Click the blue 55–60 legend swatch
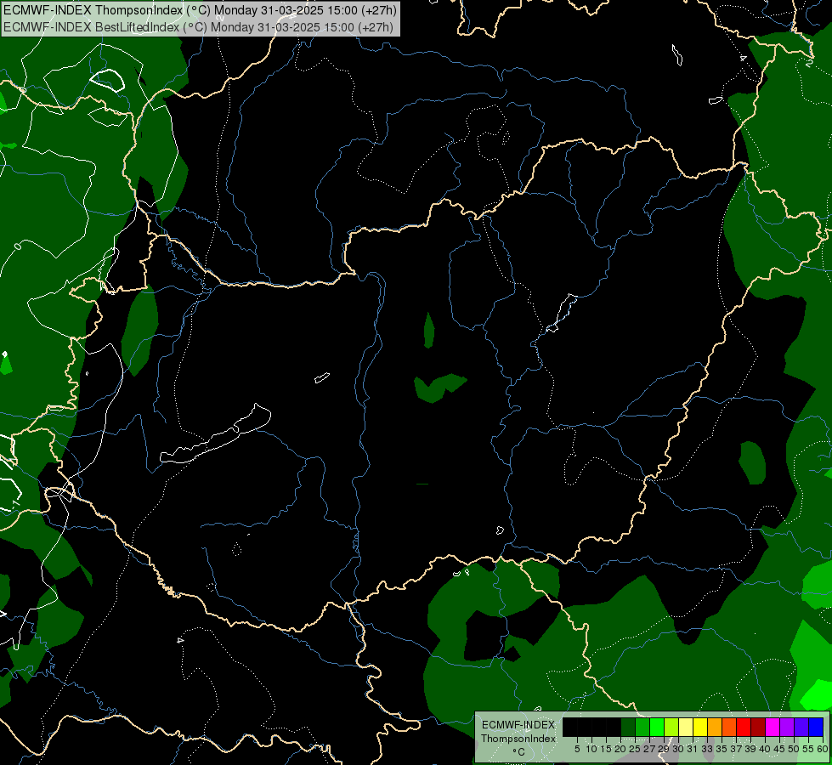The height and width of the screenshot is (765, 832). tap(816, 728)
